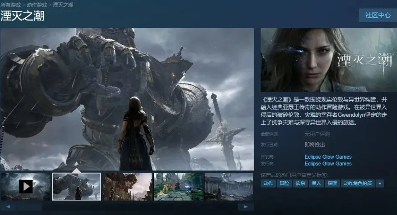Play the trailer video thumbnail
Viewport: 397px width, 215px height.
pyautogui.click(x=26, y=187)
